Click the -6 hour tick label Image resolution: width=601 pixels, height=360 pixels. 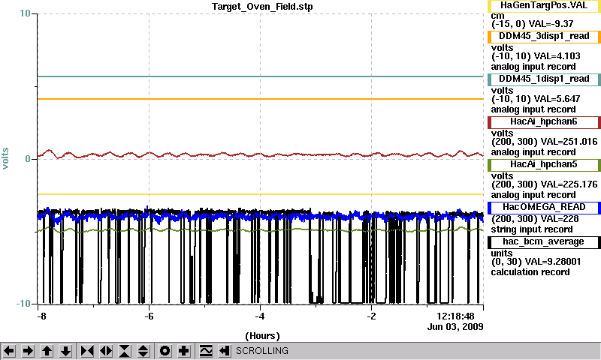149,316
